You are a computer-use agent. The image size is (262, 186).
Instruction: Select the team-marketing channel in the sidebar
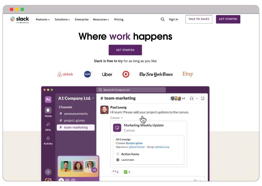tap(76, 127)
